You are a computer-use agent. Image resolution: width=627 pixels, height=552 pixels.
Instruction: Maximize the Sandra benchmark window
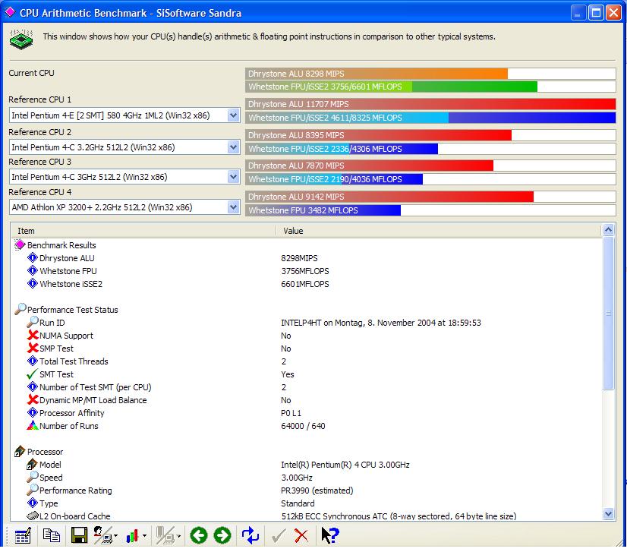596,13
